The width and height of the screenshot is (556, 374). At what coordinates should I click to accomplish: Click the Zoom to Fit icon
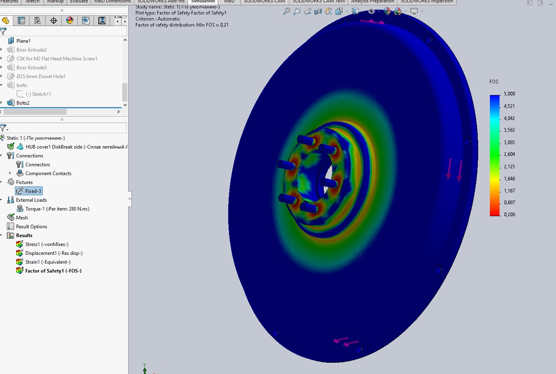[287, 12]
